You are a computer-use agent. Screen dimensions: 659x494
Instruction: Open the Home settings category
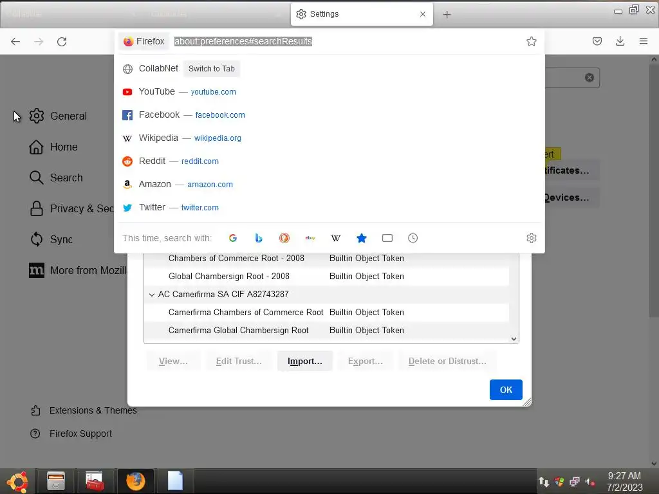point(53,147)
